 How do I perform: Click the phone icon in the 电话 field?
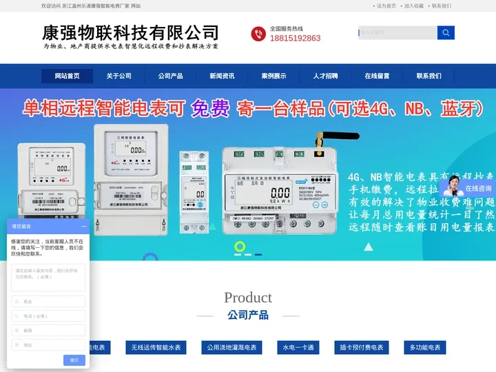click(17, 316)
